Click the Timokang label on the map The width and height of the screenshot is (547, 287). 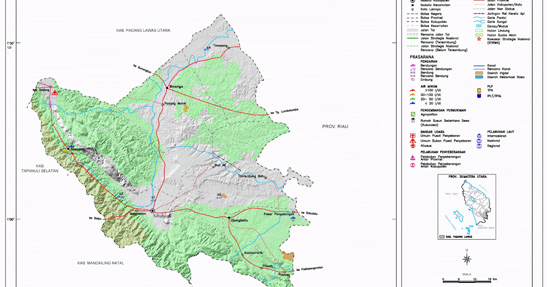(x=220, y=46)
